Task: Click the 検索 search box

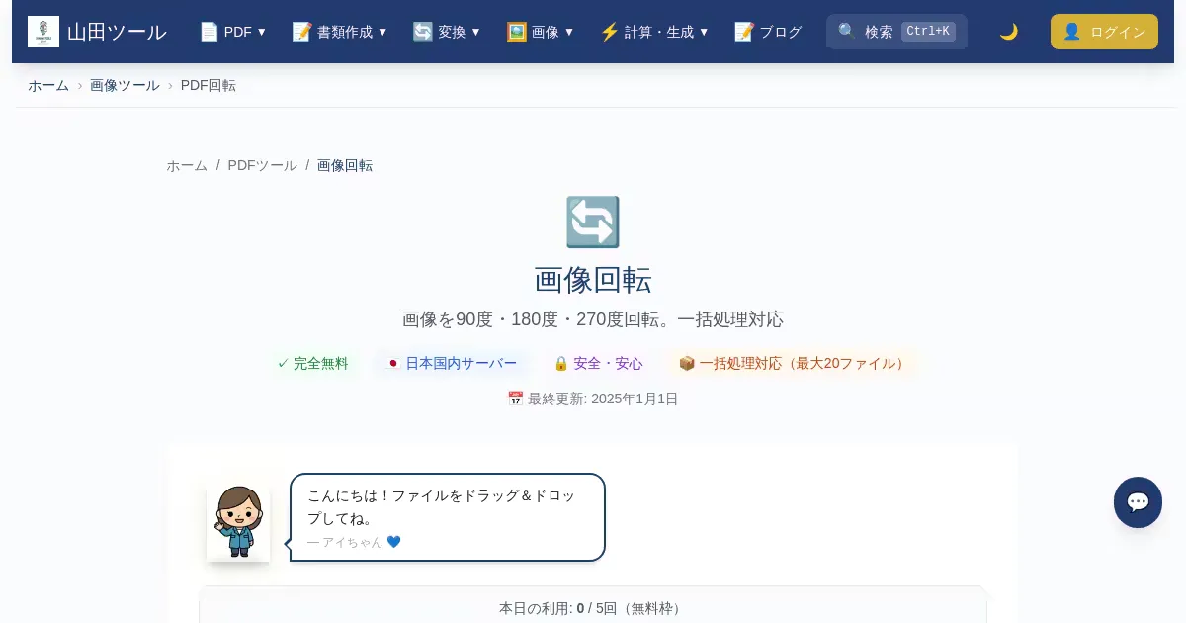Action: 895,32
